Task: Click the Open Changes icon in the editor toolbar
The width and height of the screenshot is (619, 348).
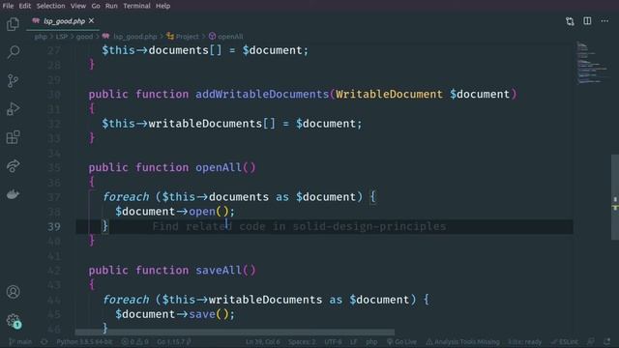Action: click(x=570, y=21)
